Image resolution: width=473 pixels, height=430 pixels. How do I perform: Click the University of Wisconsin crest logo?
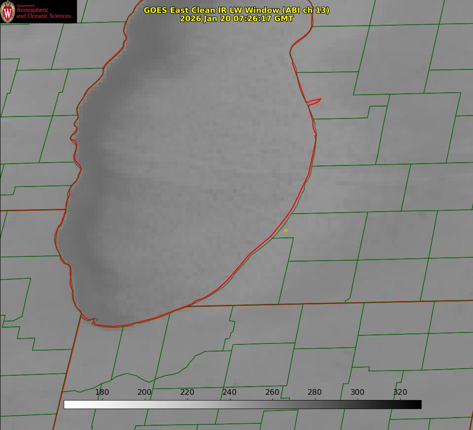tap(8, 11)
